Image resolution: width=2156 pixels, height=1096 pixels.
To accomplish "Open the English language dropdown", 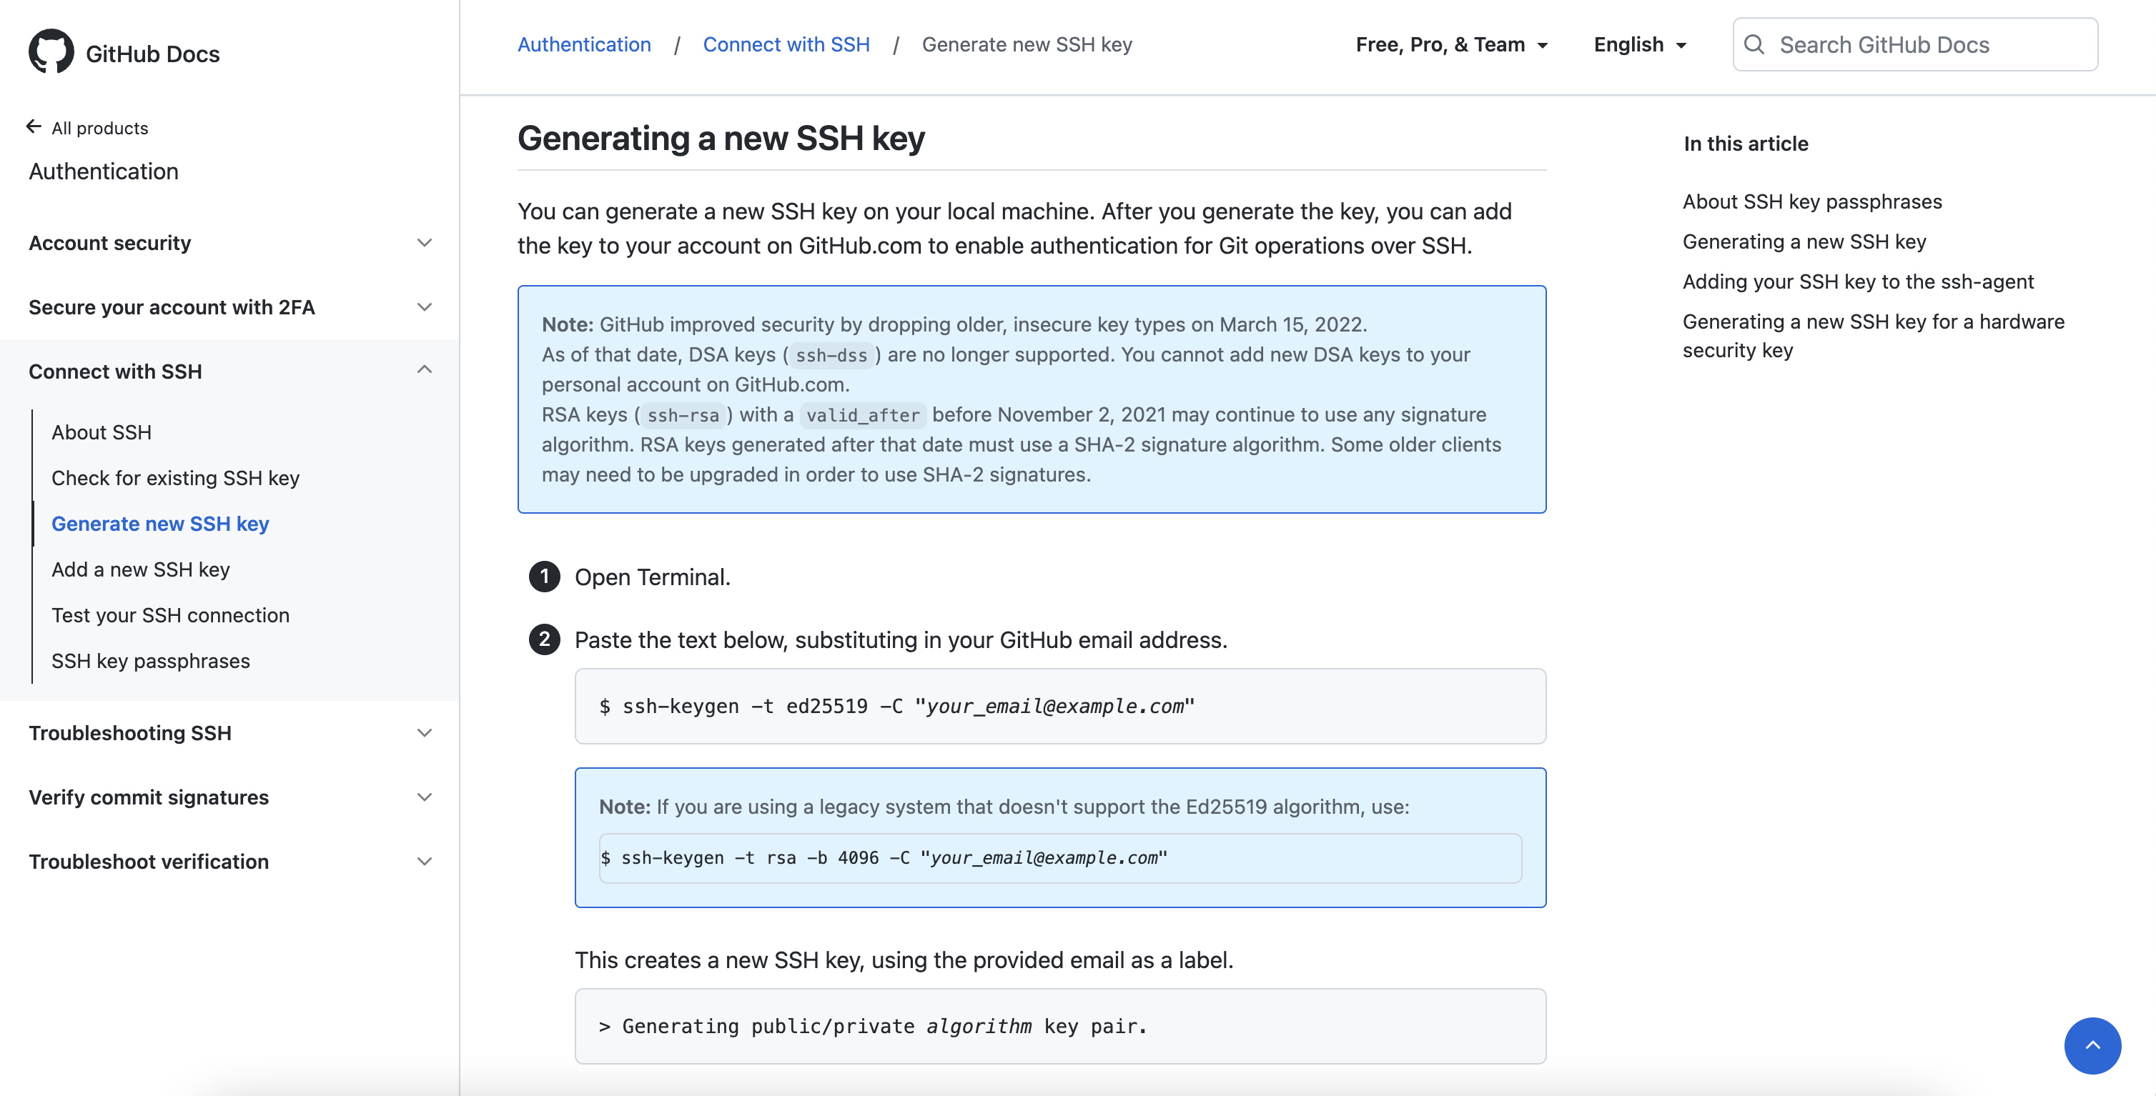I will click(1638, 45).
